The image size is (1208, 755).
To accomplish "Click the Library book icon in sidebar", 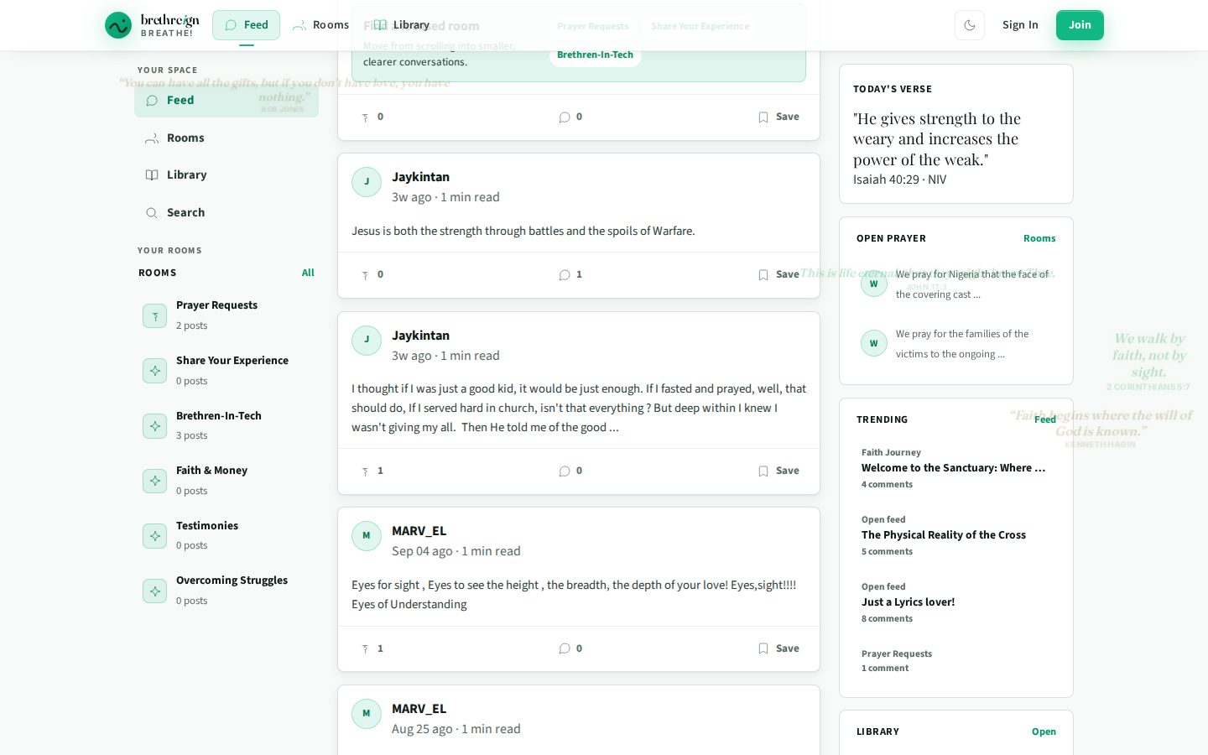I will [x=152, y=175].
